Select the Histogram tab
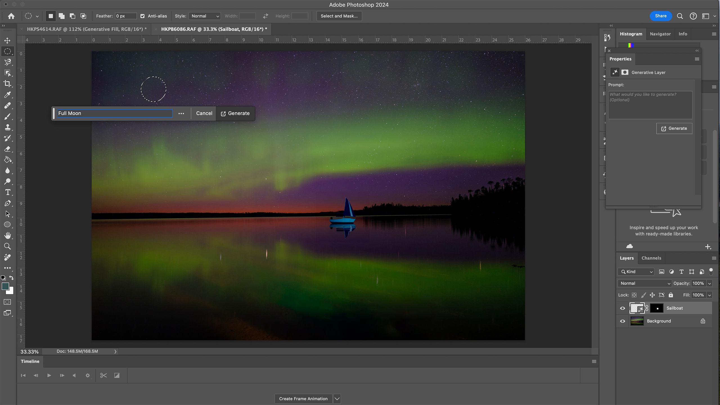This screenshot has height=405, width=720. [x=631, y=34]
